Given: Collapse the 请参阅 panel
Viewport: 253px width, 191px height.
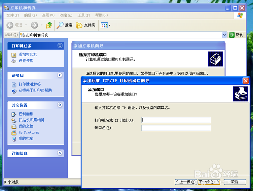Looking at the screenshot, I should [60, 75].
